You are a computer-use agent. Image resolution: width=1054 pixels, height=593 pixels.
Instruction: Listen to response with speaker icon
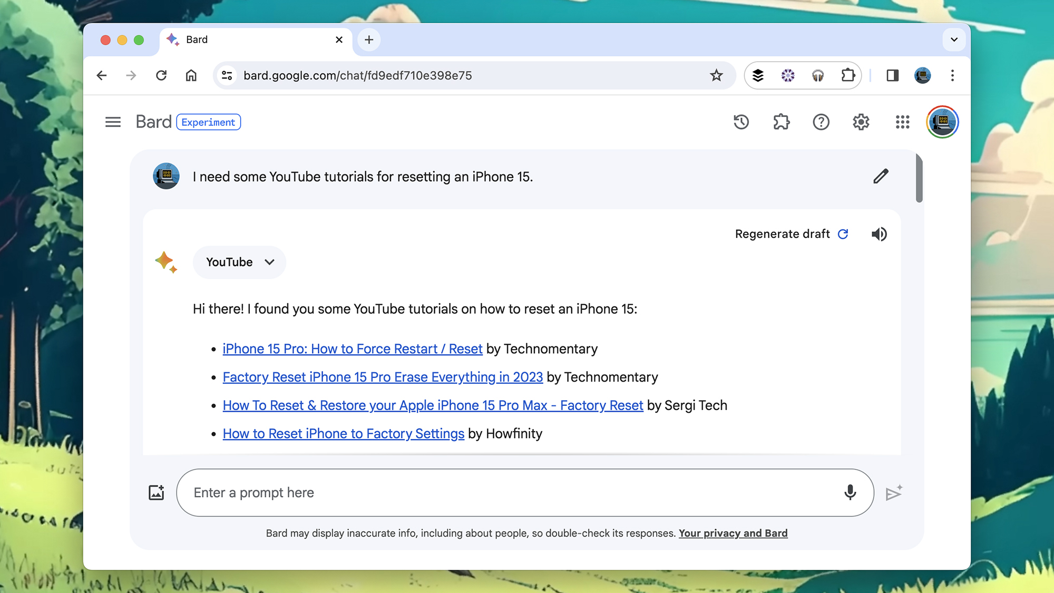click(x=879, y=234)
